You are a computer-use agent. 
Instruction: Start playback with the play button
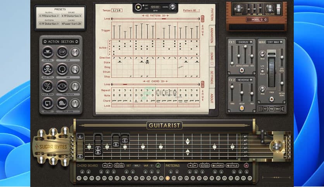click(x=138, y=7)
